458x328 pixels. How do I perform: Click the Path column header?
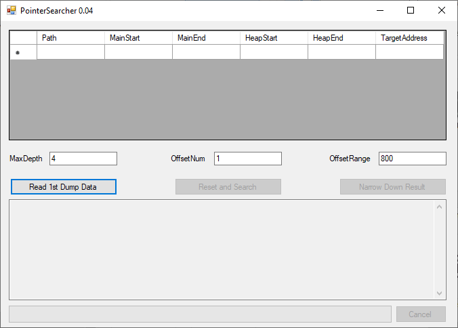point(70,38)
